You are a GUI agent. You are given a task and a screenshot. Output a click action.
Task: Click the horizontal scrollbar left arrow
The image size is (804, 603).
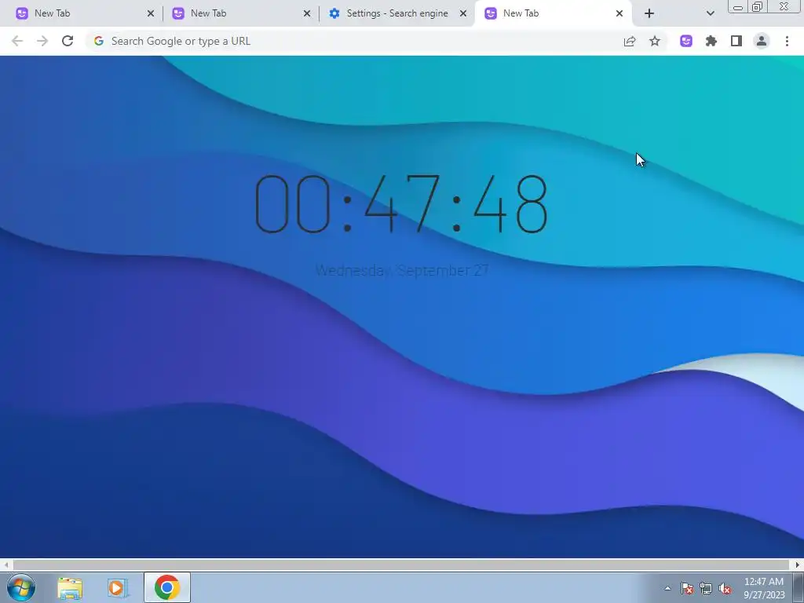(6, 565)
